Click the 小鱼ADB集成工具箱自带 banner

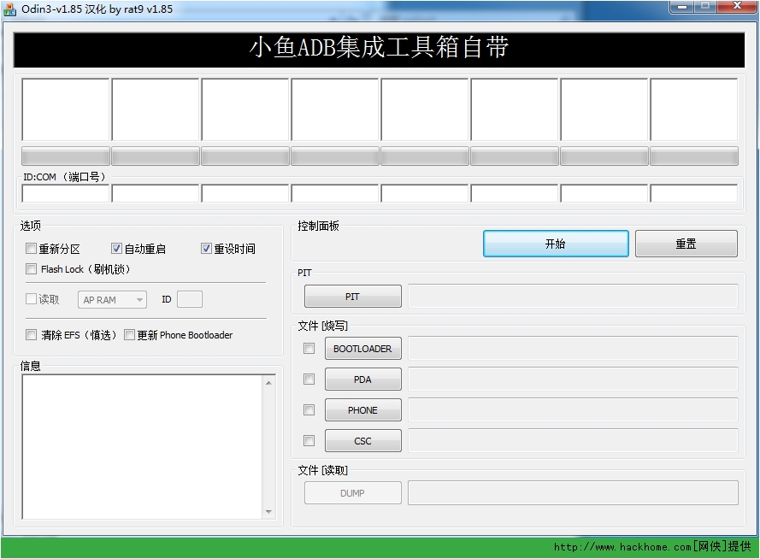(379, 50)
